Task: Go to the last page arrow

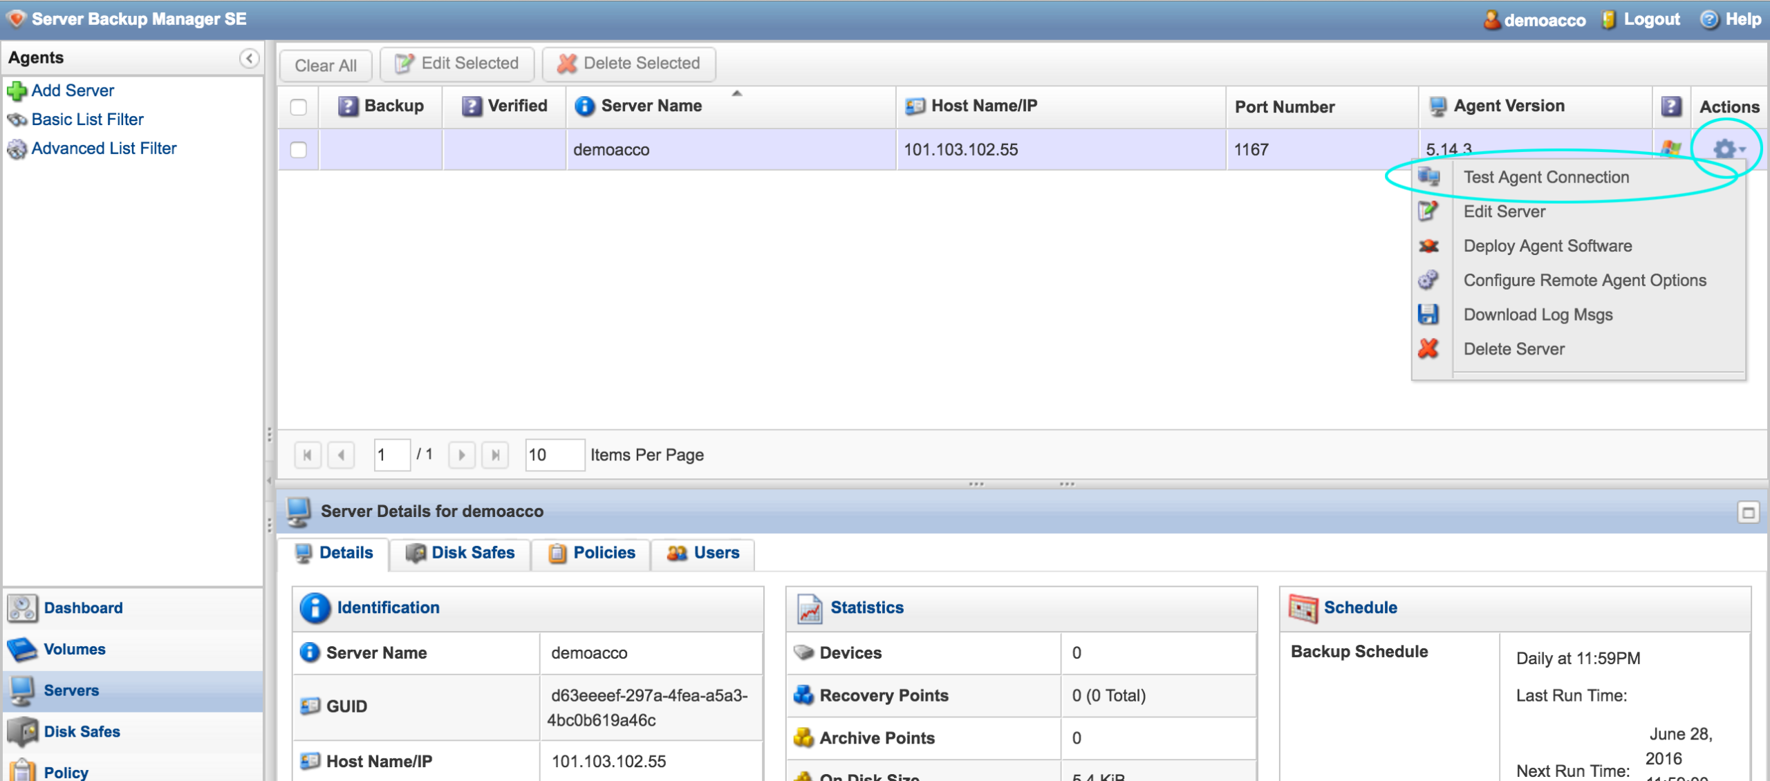Action: tap(495, 455)
